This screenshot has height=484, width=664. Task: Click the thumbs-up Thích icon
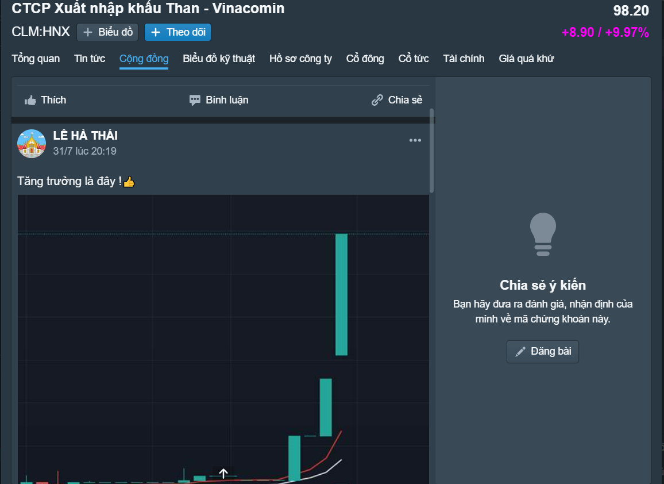click(30, 101)
